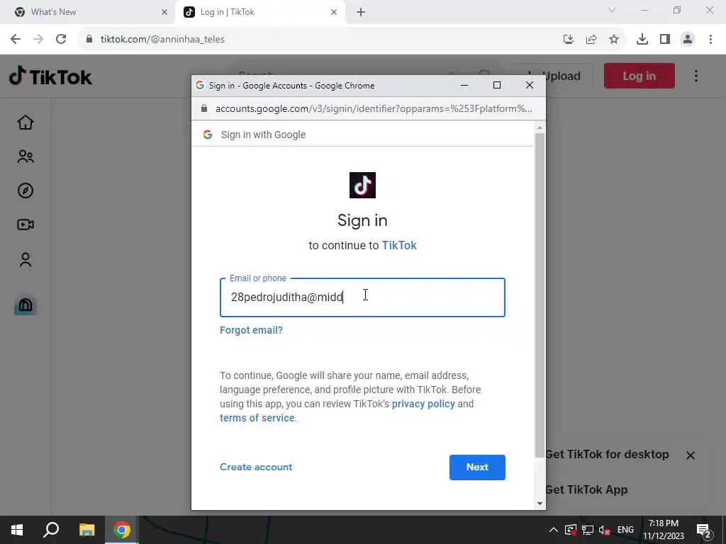Click the muted volume tray icon
Screen dimensions: 726x544
pos(604,530)
